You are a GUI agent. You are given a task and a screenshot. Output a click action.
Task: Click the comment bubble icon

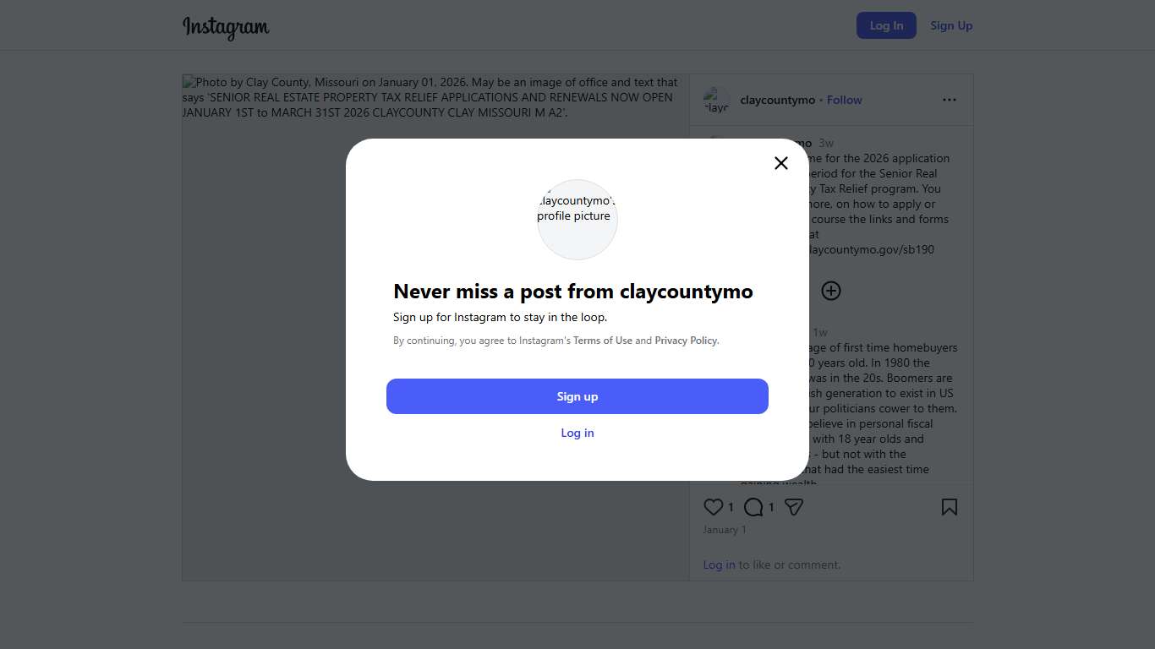[753, 507]
